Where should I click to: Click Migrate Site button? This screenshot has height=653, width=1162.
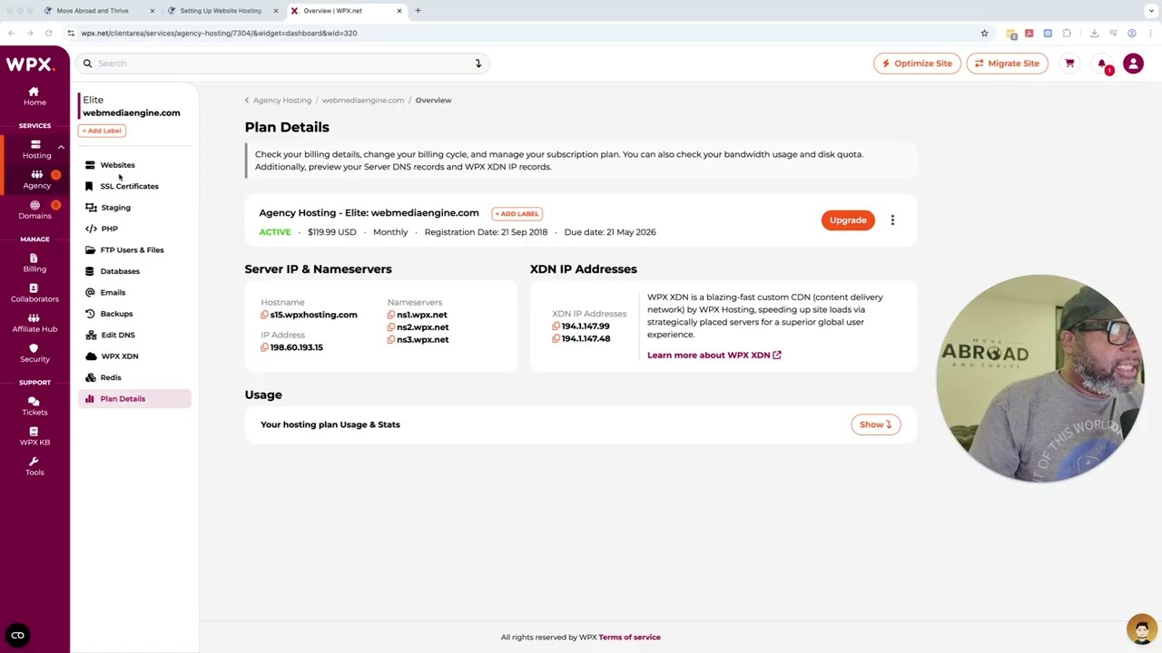[x=1007, y=63]
